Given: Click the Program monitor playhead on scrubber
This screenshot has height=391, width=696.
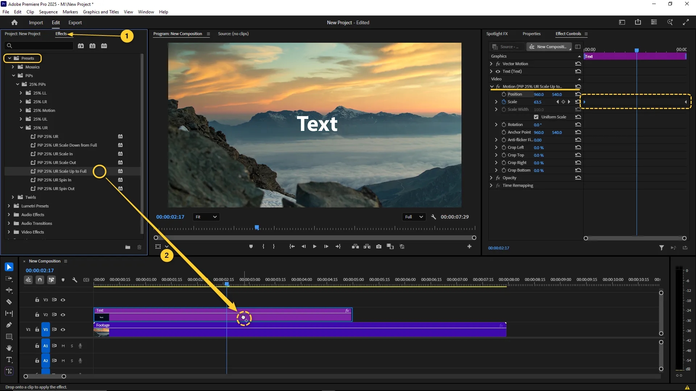Looking at the screenshot, I should 257,227.
